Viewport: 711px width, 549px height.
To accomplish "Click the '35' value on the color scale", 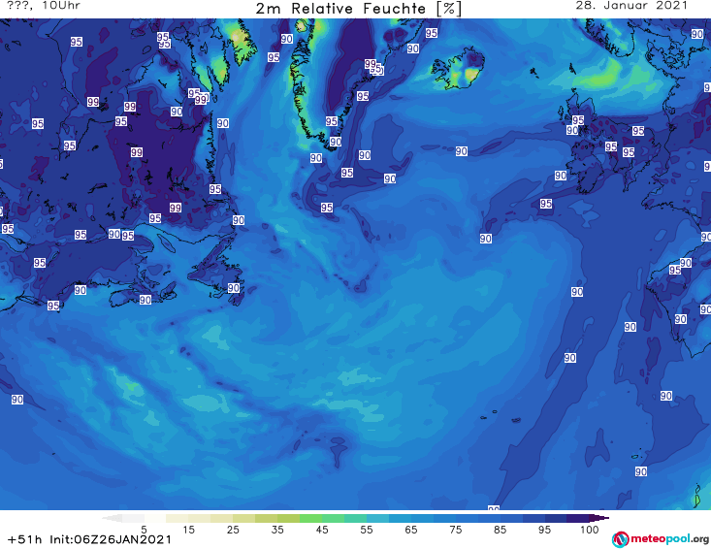I will [277, 530].
